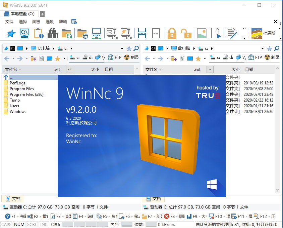Open the 选项 menu

click(49, 22)
